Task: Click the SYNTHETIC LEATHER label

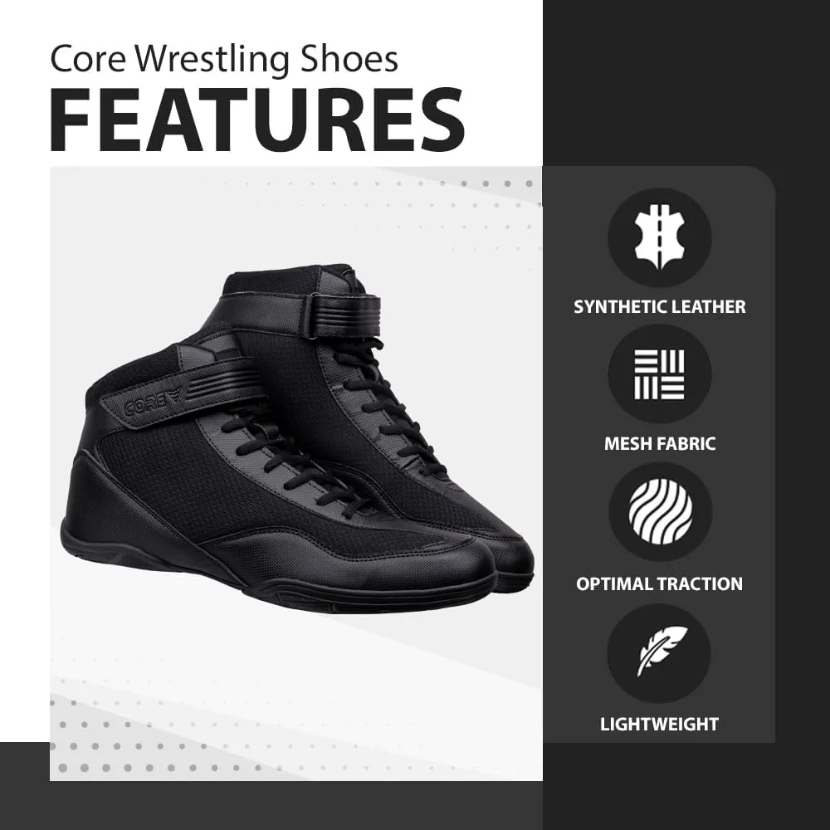Action: 660,306
